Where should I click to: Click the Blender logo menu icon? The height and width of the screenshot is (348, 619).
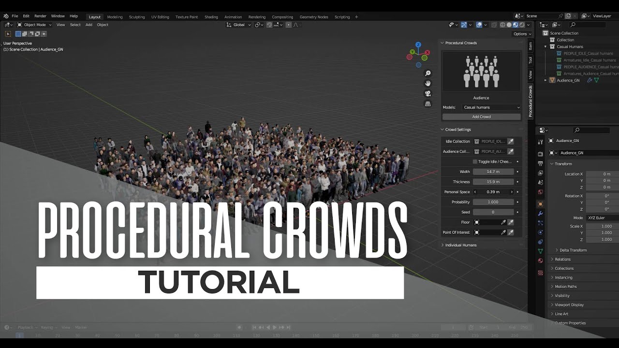click(x=5, y=16)
